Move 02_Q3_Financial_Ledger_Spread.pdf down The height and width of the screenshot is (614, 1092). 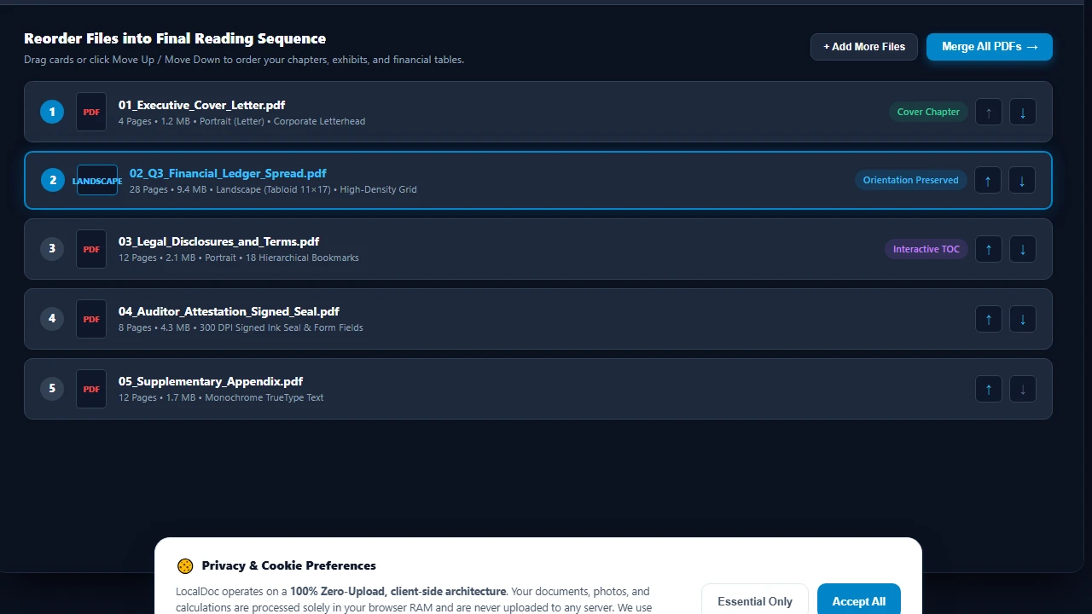[x=1022, y=180]
